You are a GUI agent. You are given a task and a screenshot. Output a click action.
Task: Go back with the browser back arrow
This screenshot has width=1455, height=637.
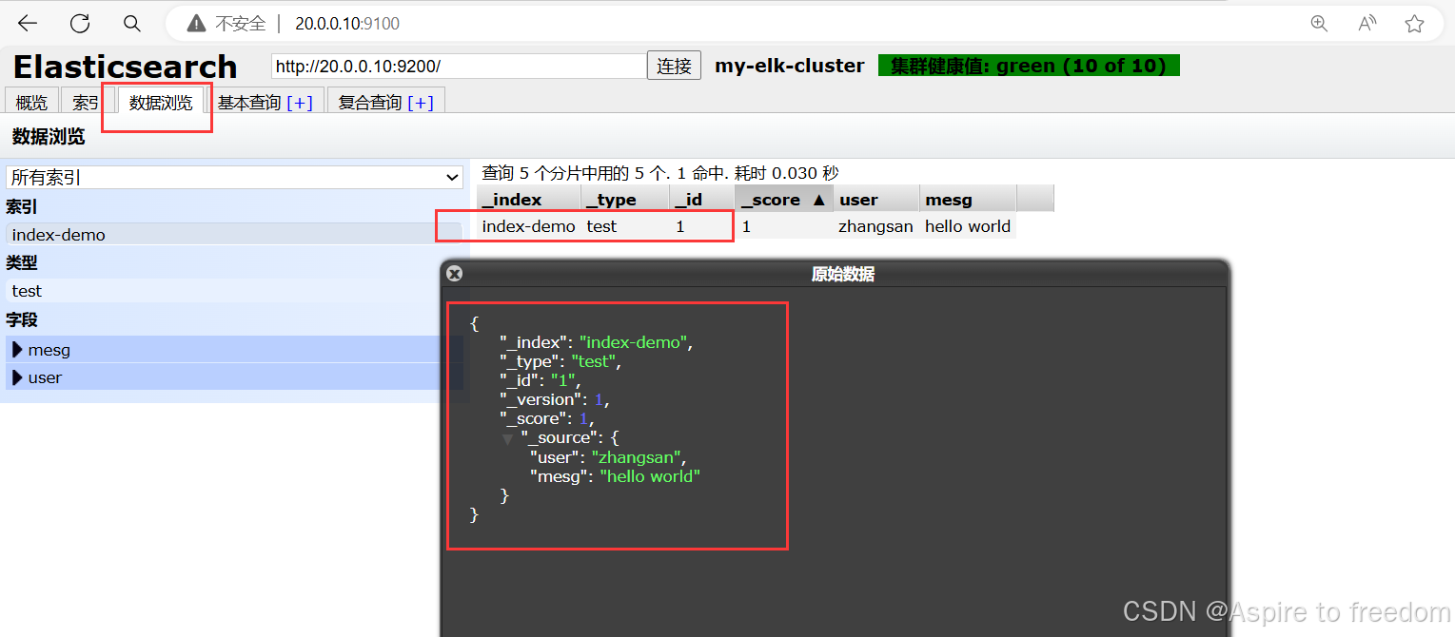tap(28, 24)
